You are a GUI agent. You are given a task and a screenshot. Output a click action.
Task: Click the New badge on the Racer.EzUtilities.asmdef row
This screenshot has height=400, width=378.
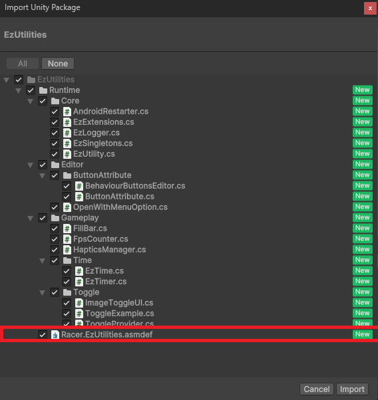363,334
